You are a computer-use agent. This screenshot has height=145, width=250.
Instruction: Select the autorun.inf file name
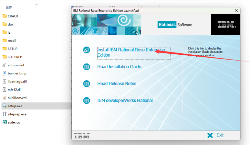pyautogui.click(x=16, y=65)
